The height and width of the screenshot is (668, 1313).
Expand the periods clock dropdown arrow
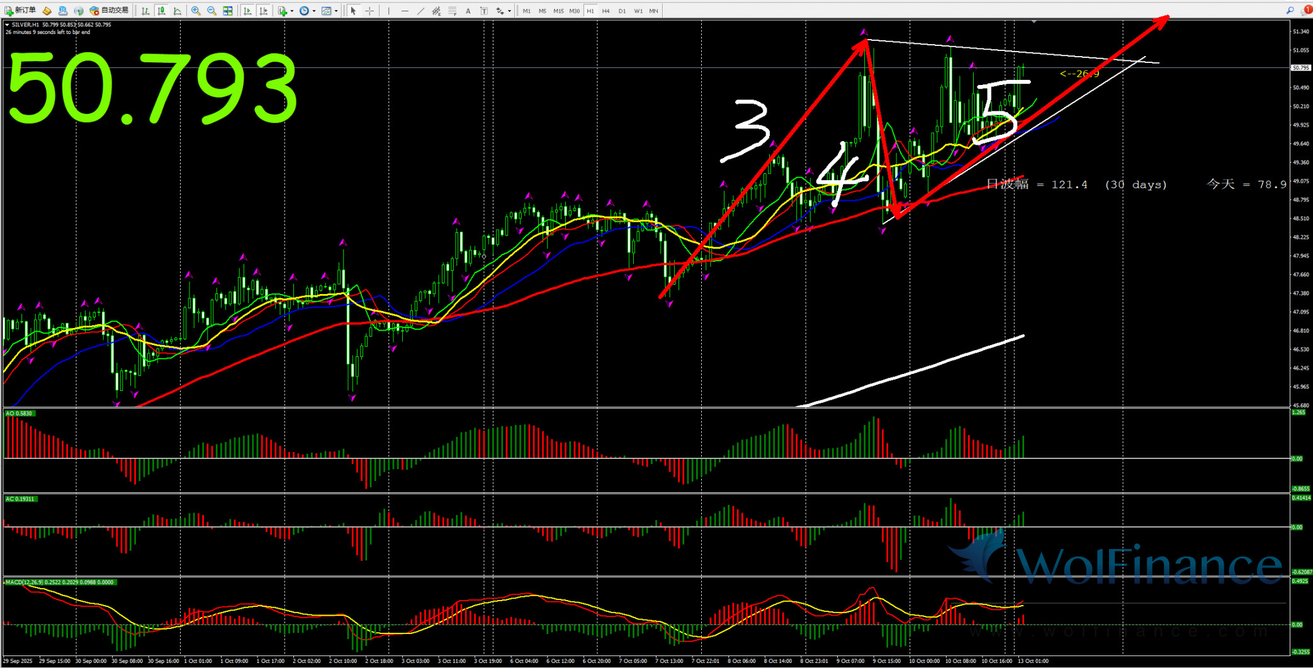pos(313,11)
